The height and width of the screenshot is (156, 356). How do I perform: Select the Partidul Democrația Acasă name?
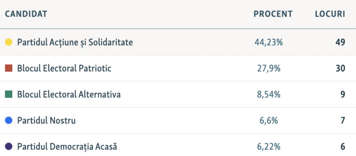point(67,147)
